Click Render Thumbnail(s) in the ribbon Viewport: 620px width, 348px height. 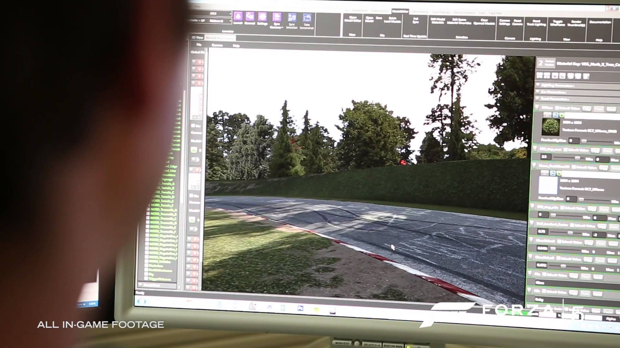(576, 24)
